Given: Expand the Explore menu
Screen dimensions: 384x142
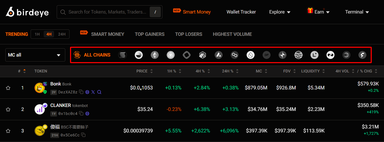Looking at the screenshot, I should click(x=280, y=12).
